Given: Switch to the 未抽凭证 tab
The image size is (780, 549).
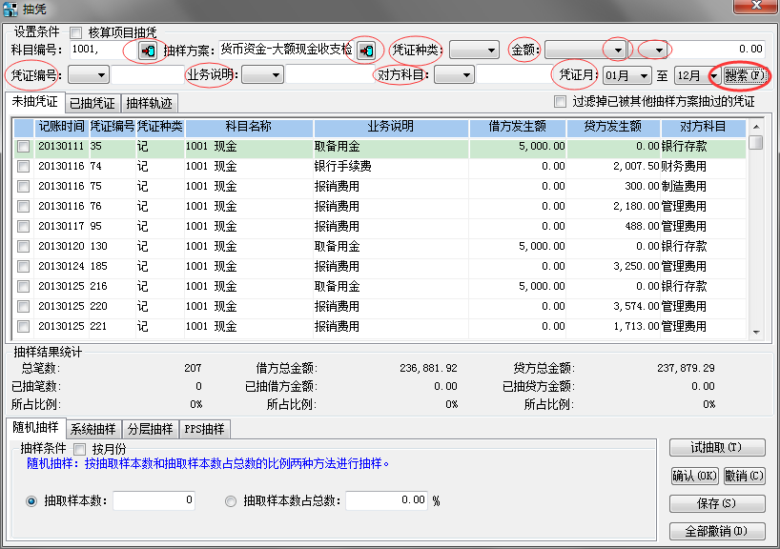Looking at the screenshot, I should (35, 102).
